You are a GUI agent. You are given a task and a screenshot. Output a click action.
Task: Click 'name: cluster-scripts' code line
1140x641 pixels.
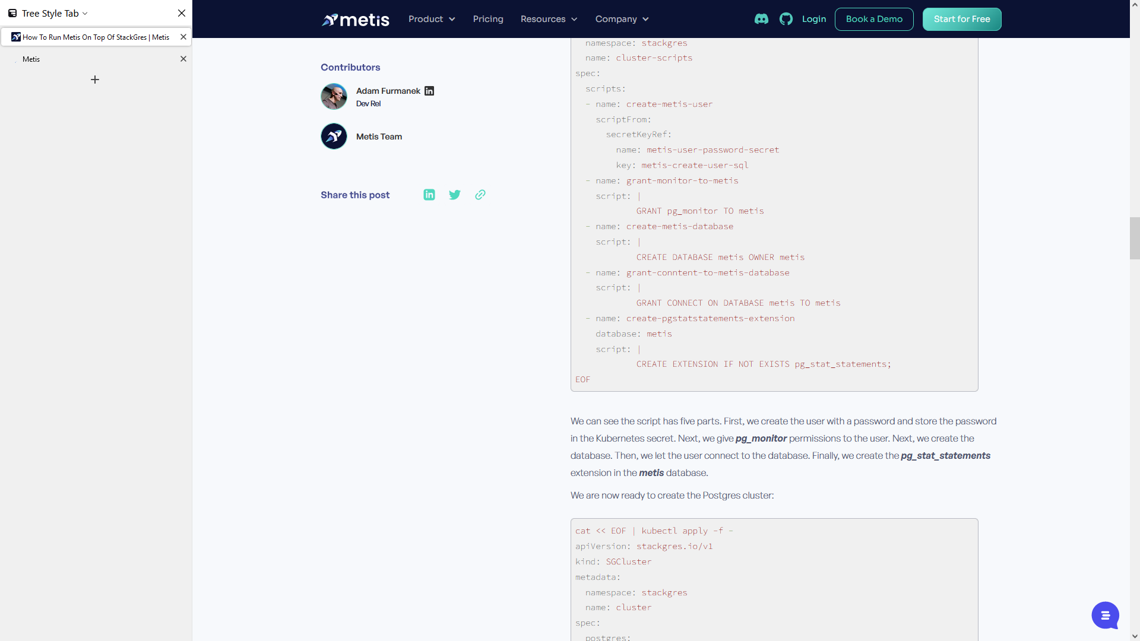pyautogui.click(x=639, y=58)
